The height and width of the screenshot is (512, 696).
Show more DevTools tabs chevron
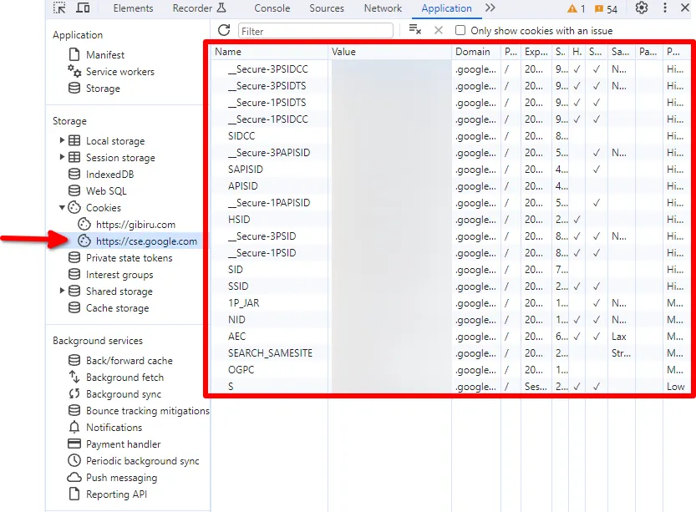[x=490, y=8]
